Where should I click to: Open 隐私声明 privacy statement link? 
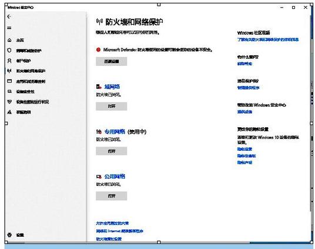244,162
